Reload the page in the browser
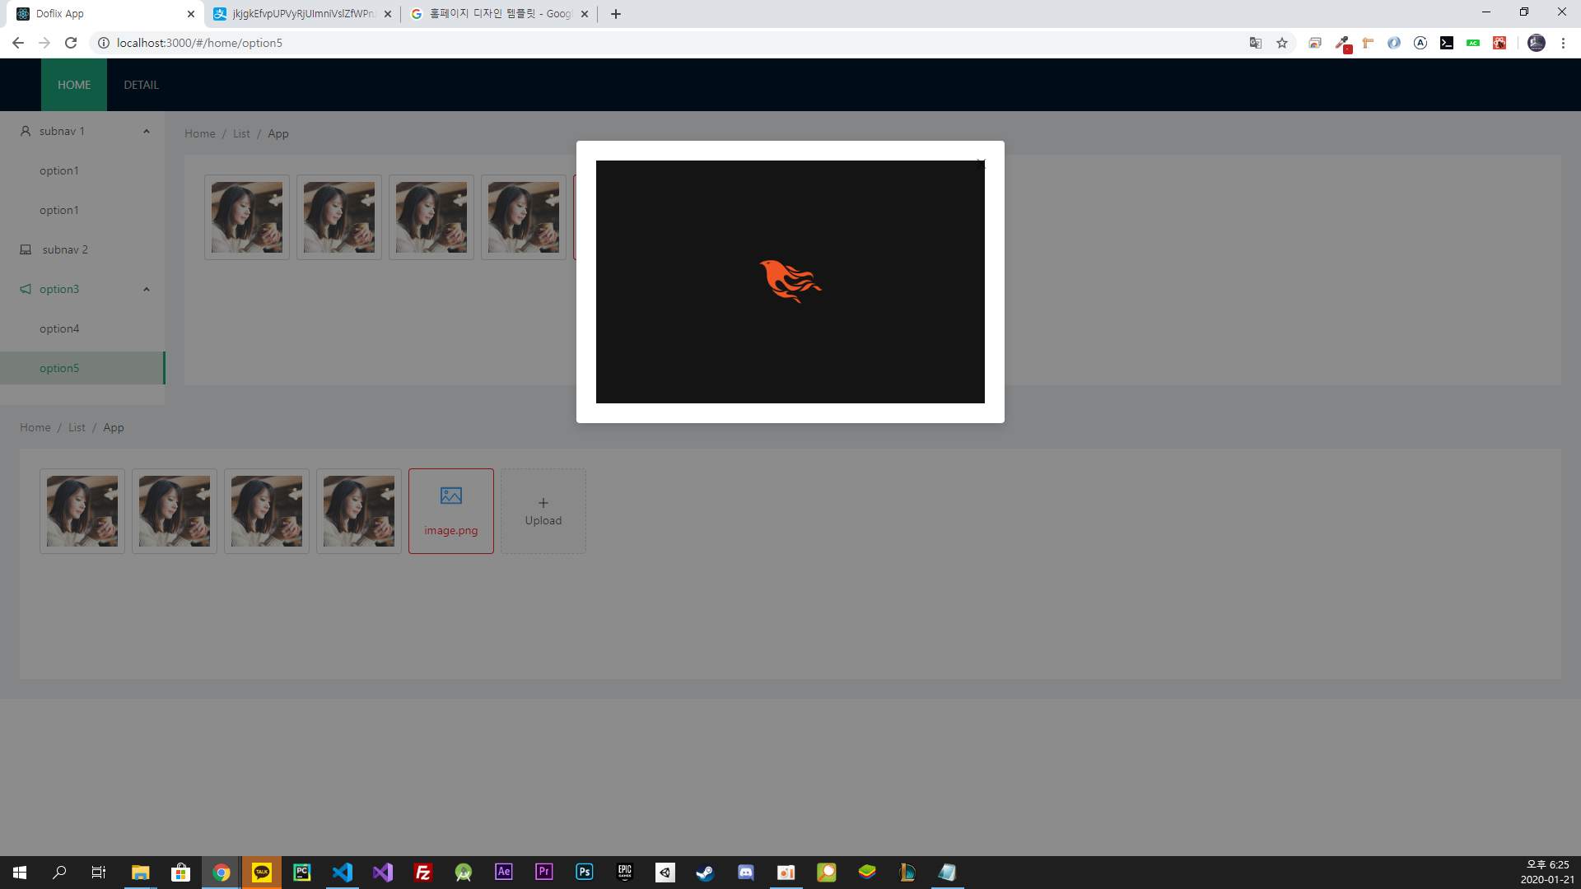Image resolution: width=1581 pixels, height=889 pixels. coord(71,43)
